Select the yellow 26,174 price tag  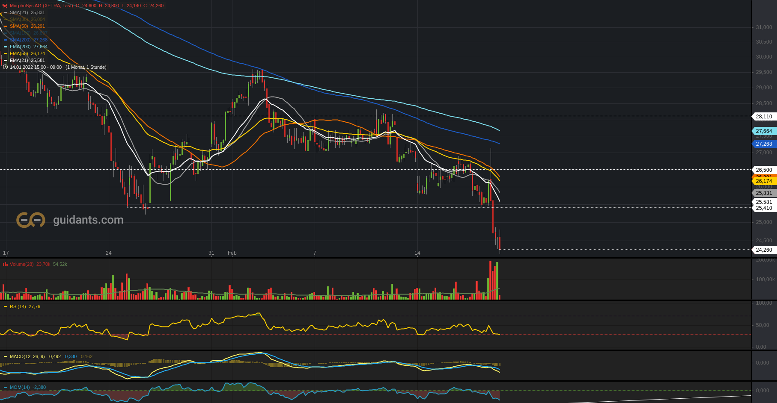[764, 181]
